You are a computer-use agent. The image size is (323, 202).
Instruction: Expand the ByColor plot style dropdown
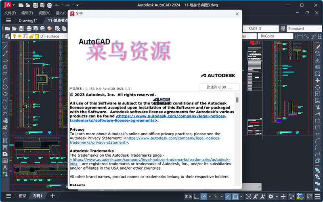(x=291, y=36)
